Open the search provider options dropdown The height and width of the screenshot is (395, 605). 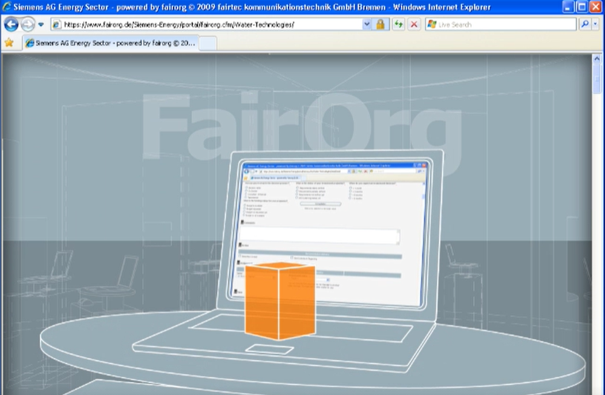click(595, 24)
